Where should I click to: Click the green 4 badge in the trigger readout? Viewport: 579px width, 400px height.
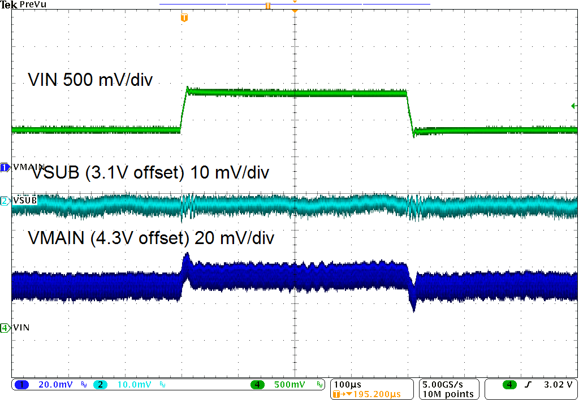pyautogui.click(x=508, y=384)
